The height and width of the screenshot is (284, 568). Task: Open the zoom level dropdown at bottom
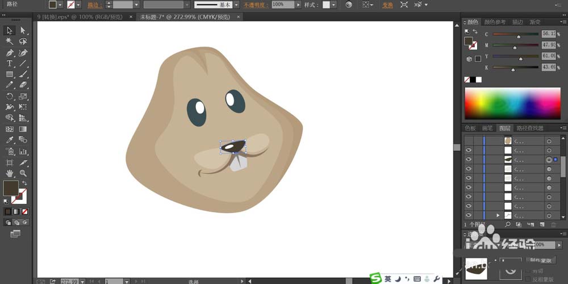pyautogui.click(x=82, y=281)
